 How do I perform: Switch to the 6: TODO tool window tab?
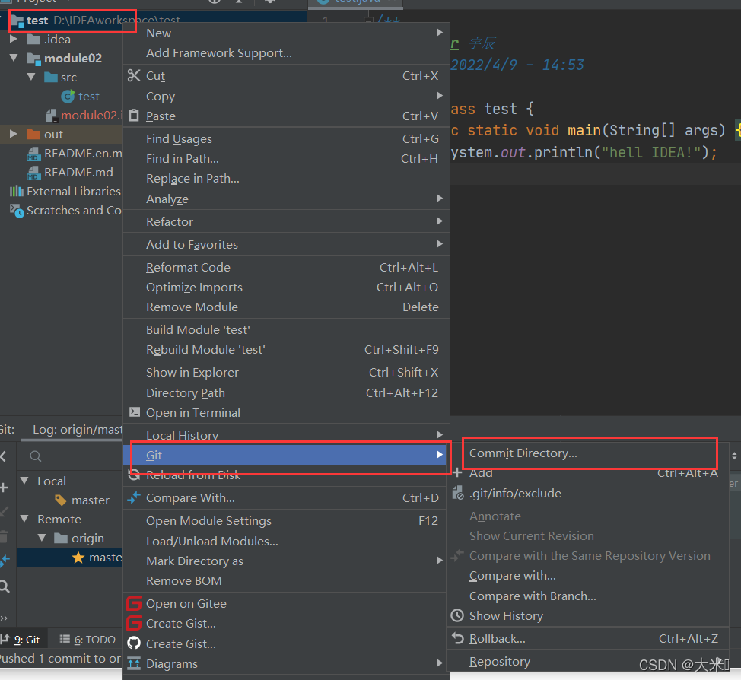(x=87, y=640)
